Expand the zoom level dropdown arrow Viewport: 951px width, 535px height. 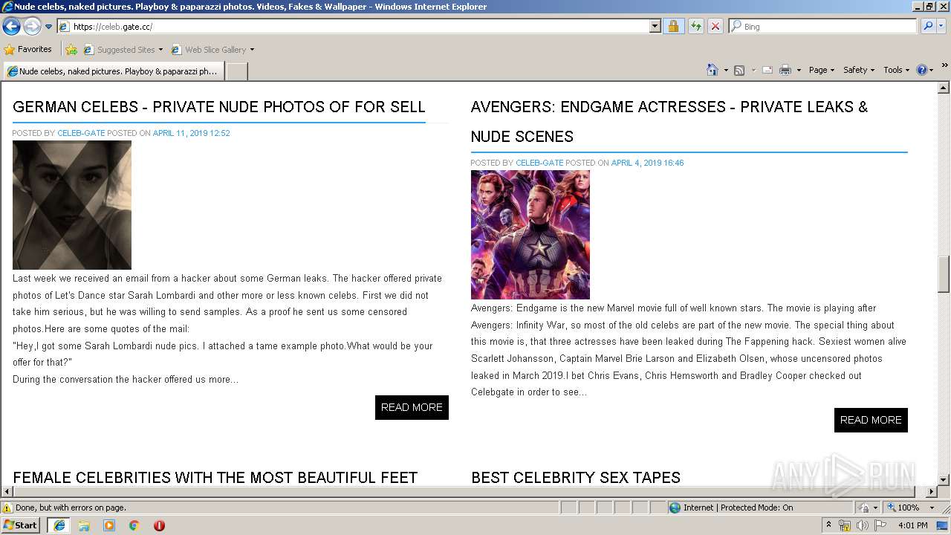pos(932,508)
